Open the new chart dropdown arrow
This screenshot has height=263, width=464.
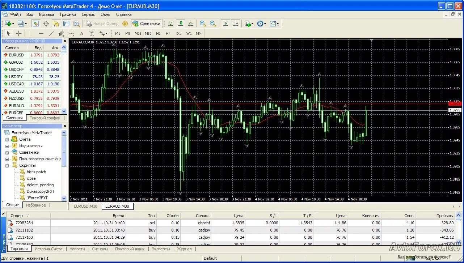pos(13,24)
